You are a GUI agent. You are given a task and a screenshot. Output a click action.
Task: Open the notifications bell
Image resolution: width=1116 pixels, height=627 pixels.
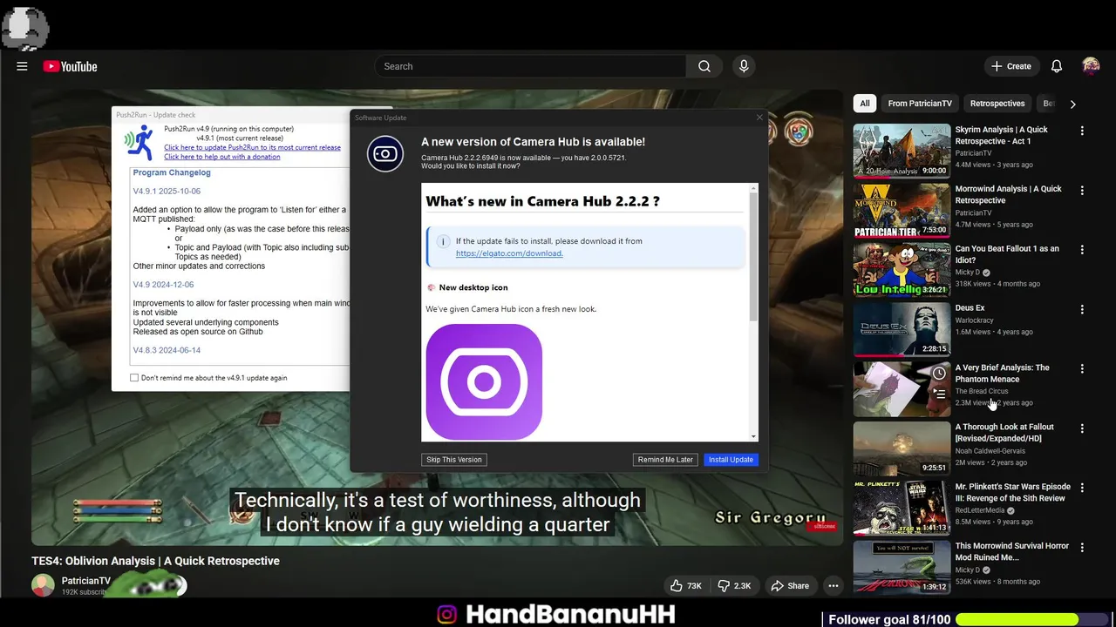(x=1057, y=66)
